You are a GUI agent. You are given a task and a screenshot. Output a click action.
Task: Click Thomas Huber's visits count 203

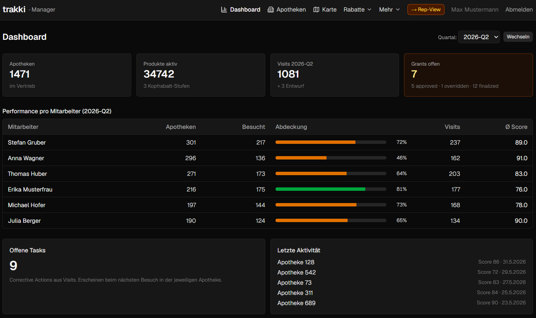[454, 174]
